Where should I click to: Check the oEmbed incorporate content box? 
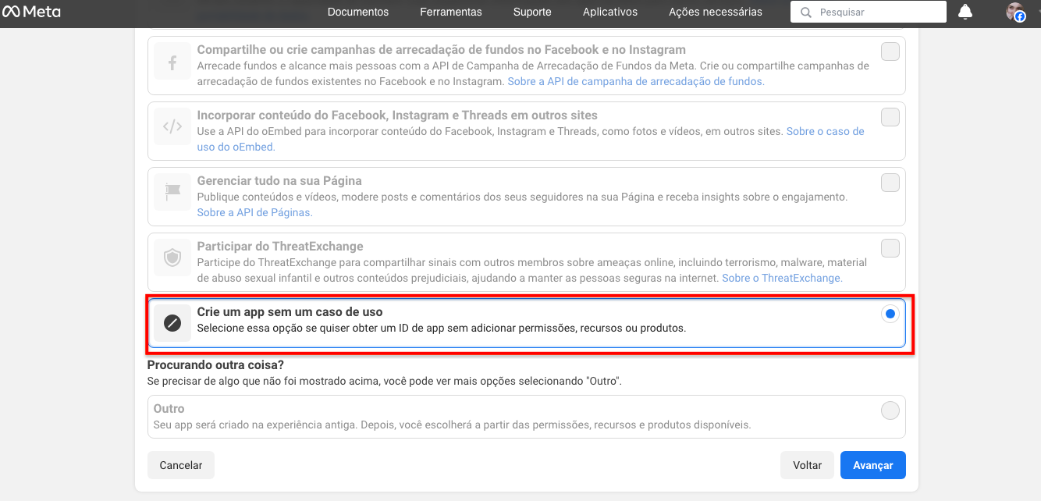click(x=890, y=117)
